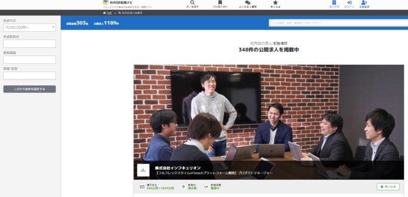Click the star favorites icon in header
The image size is (408, 197).
coord(275,3)
